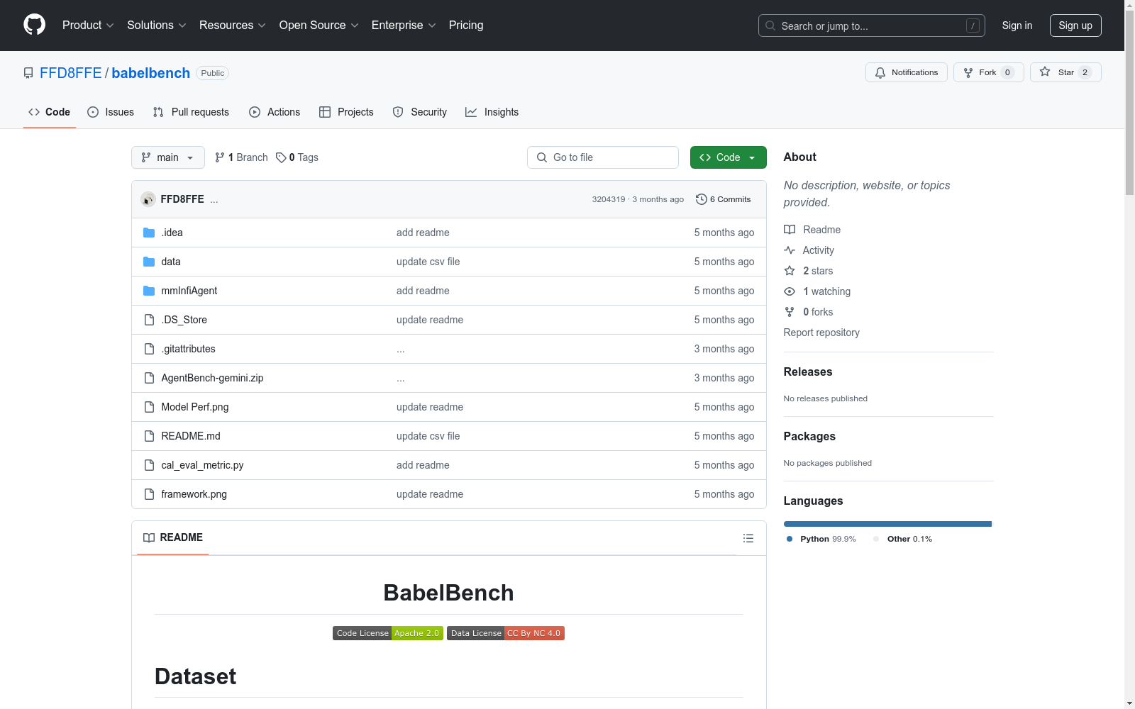Screen dimensions: 1135x709
Task: Click the cal_eval_metric.py file icon
Action: point(149,465)
